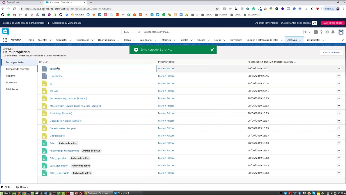Image resolution: width=346 pixels, height=195 pixels.
Task: Open row actions for Sales_leadersship
Action: pos(339,173)
